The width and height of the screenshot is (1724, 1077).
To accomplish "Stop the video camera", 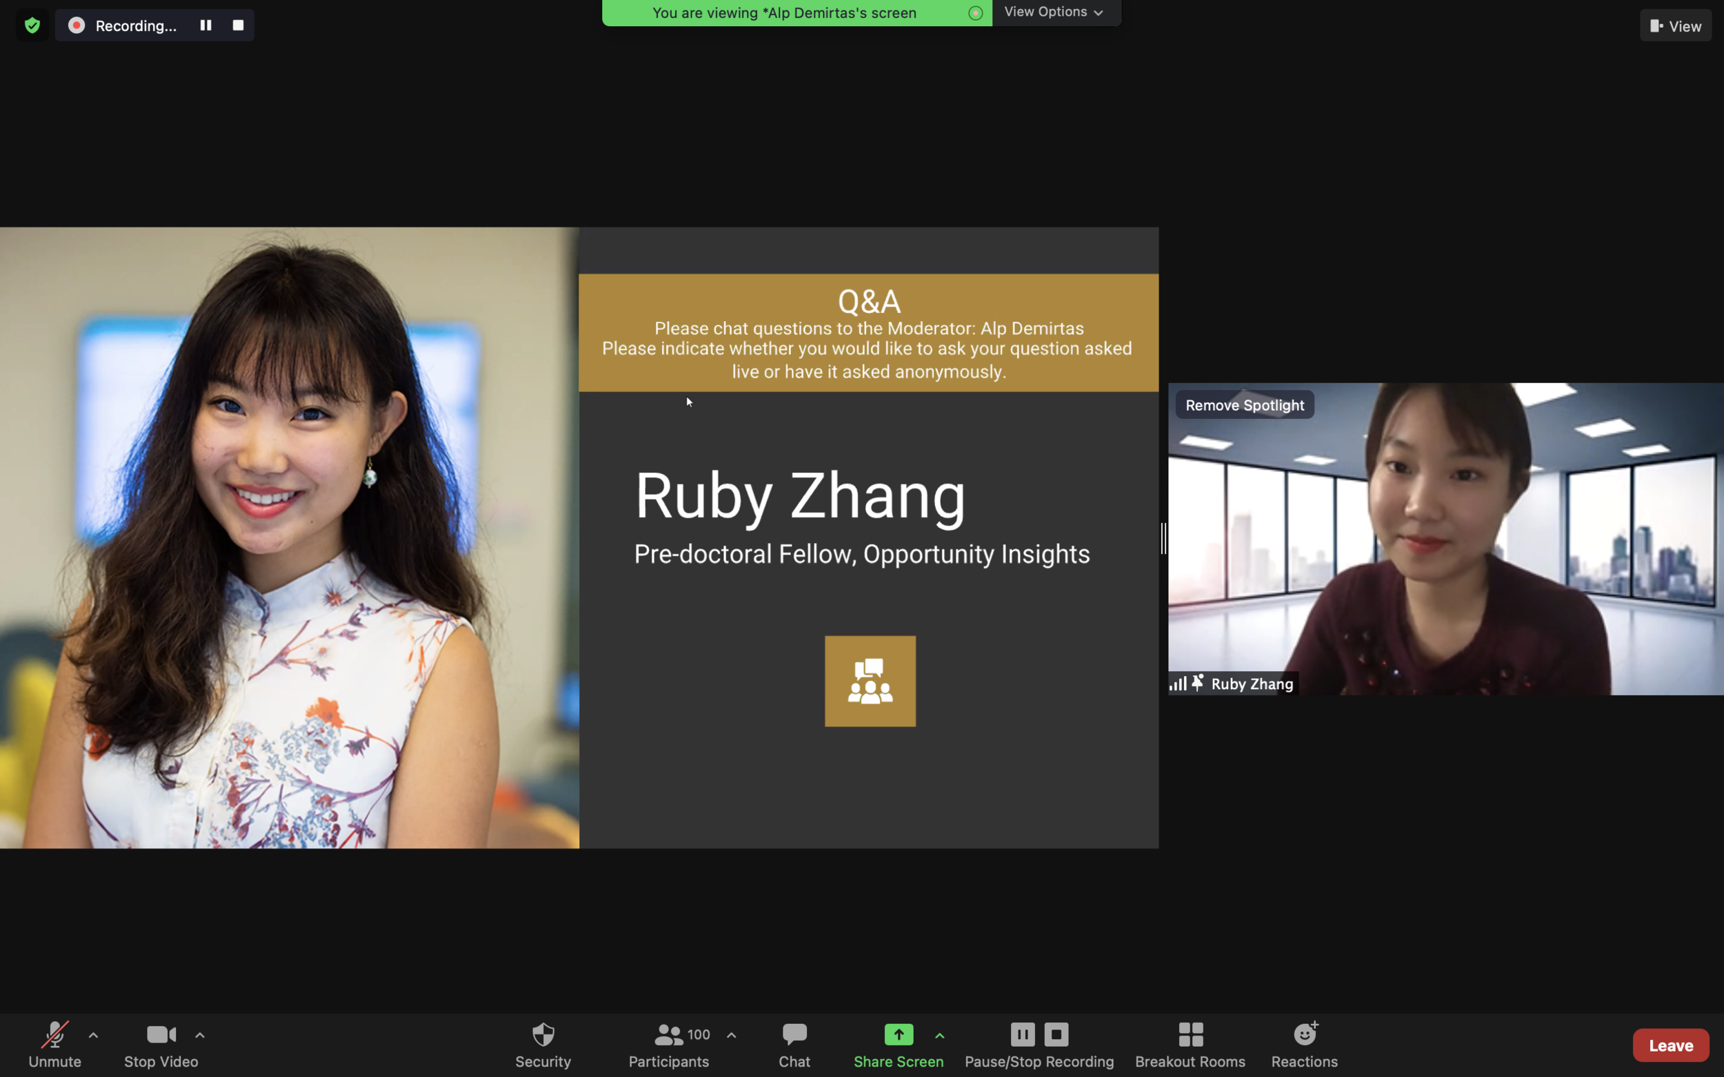I will (161, 1045).
